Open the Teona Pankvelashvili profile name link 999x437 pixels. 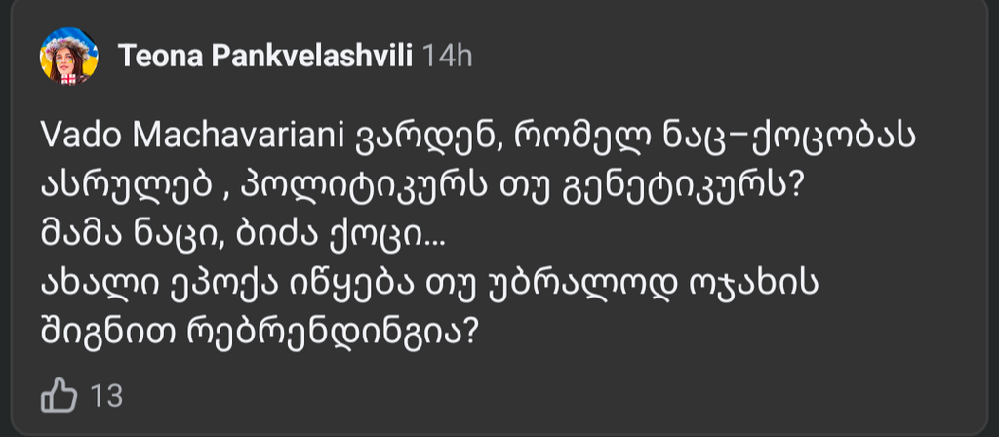[266, 57]
